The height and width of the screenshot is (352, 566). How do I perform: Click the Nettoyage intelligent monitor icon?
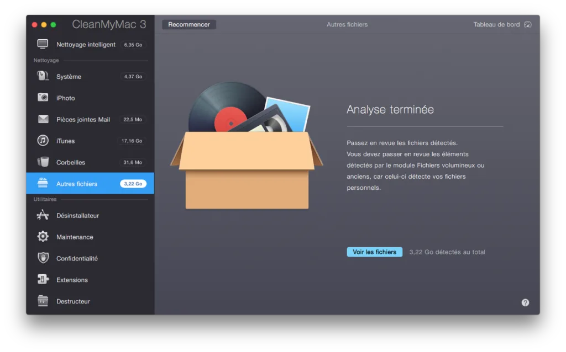43,44
